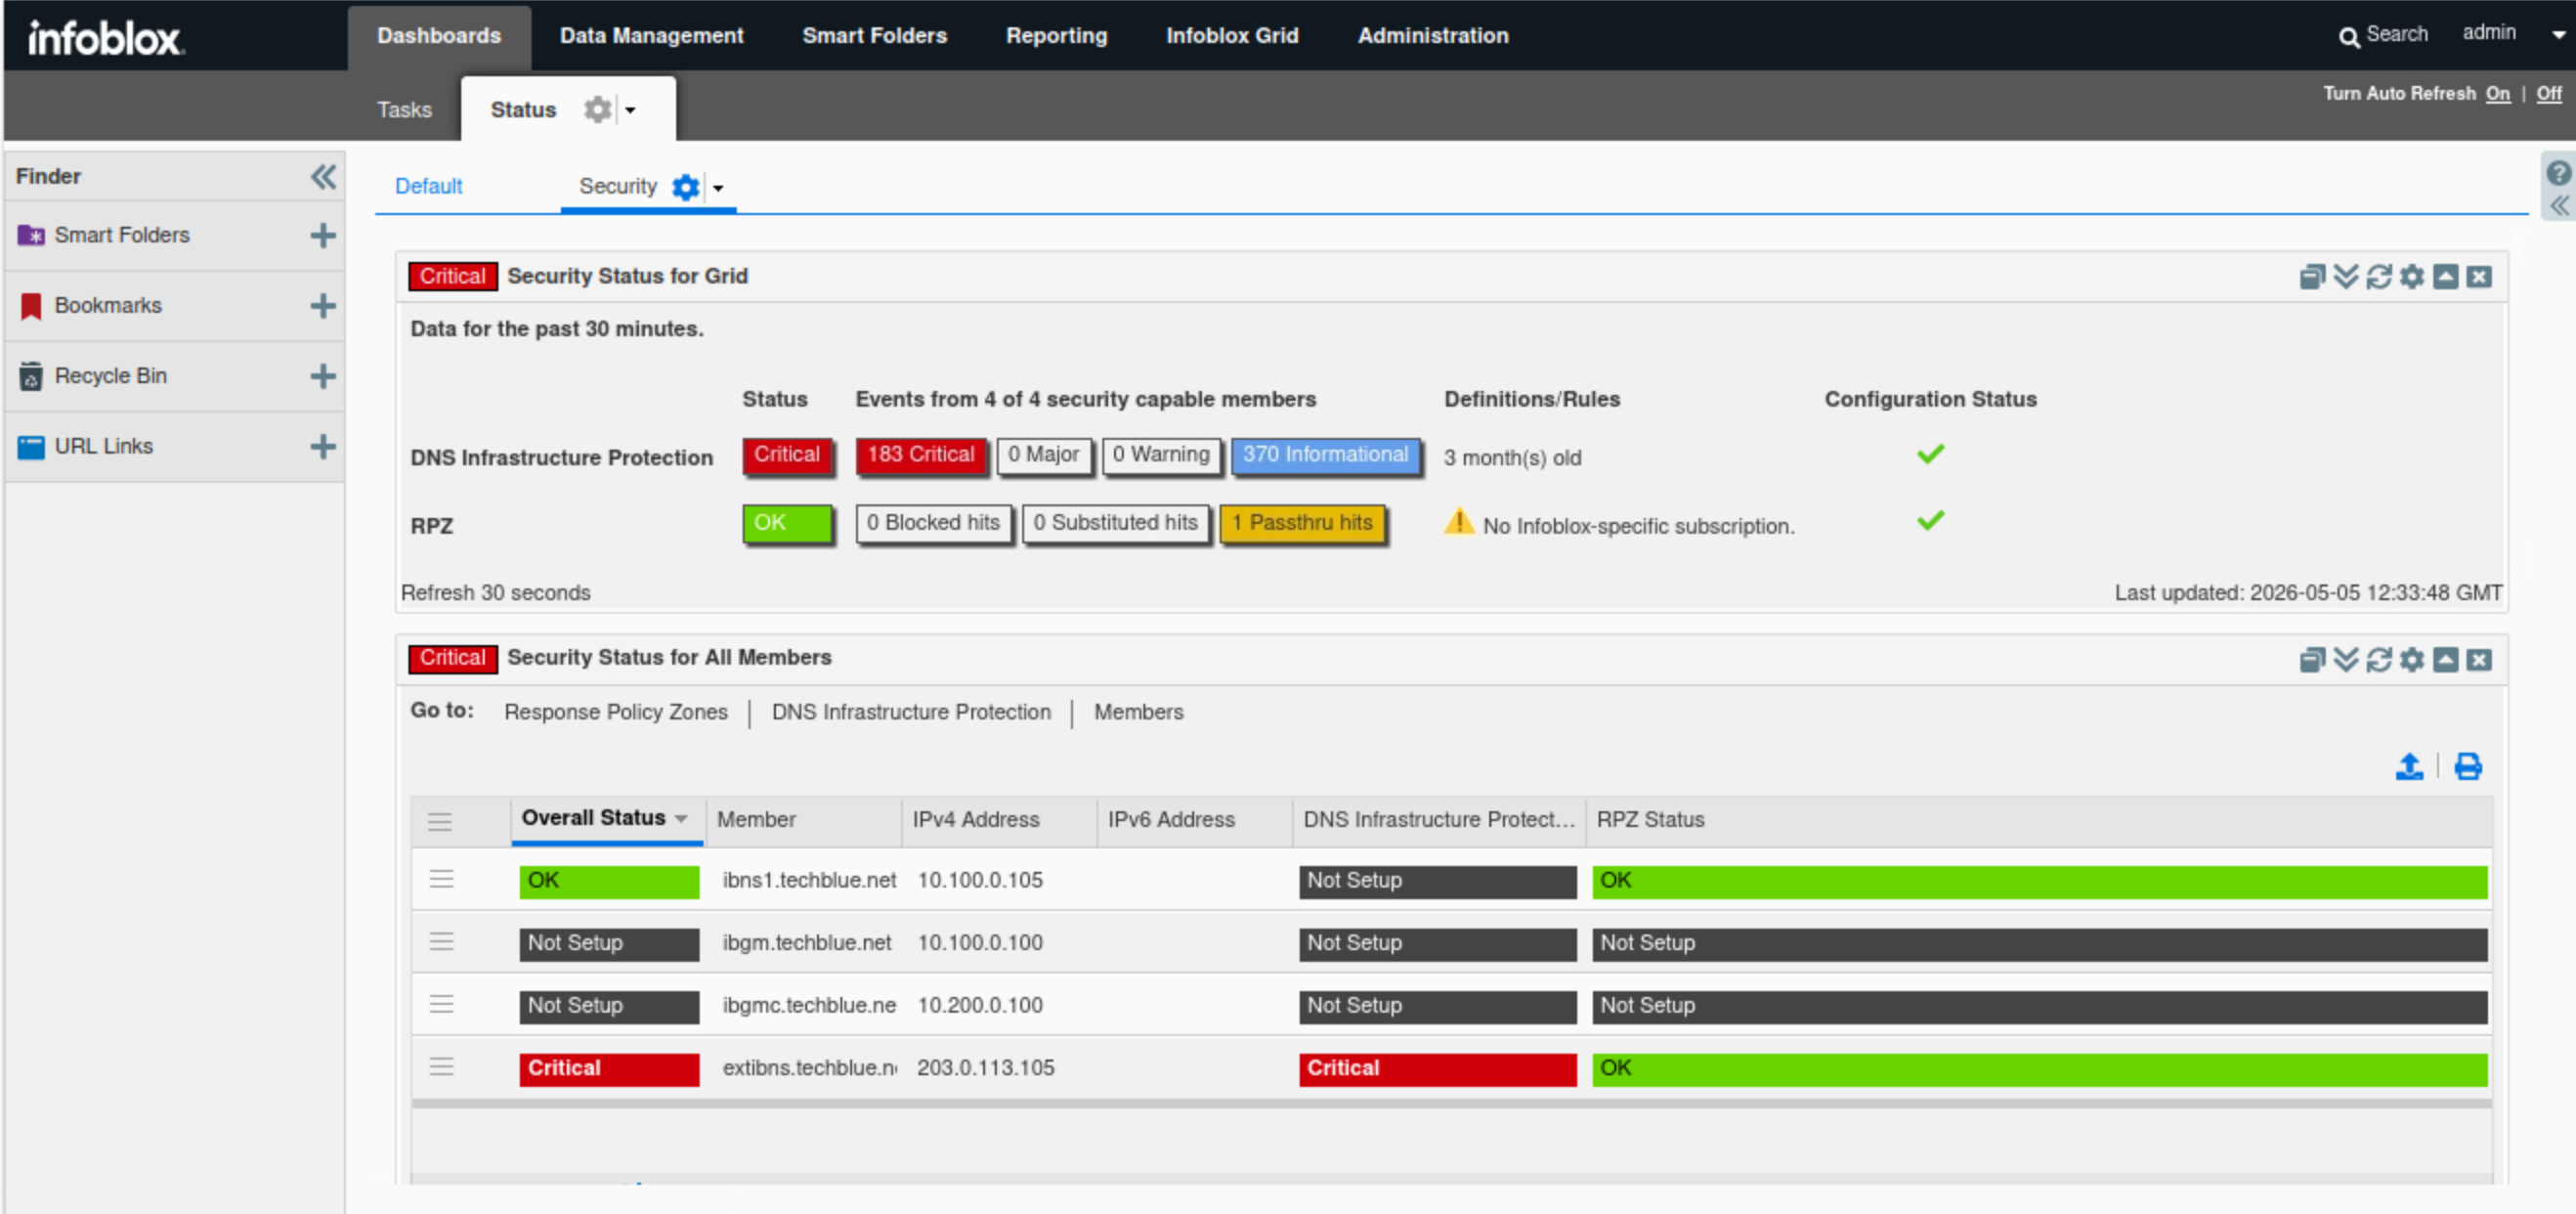Image resolution: width=2576 pixels, height=1214 pixels.
Task: Click the URL Links icon
Action: (31, 446)
